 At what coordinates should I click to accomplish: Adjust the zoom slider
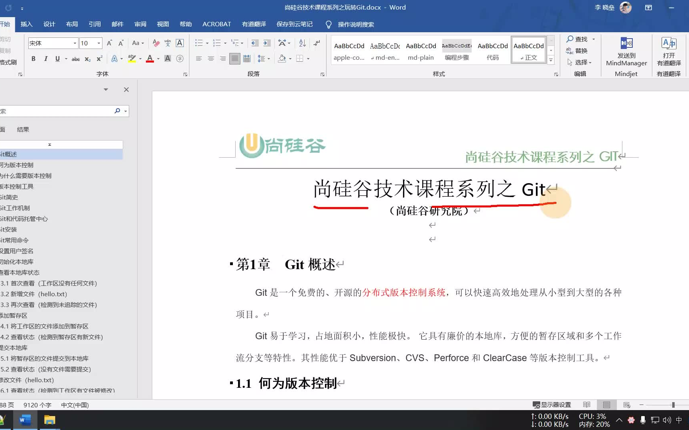click(673, 405)
